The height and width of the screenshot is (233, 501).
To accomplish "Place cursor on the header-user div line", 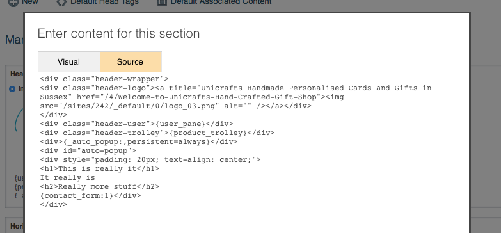I will [137, 124].
